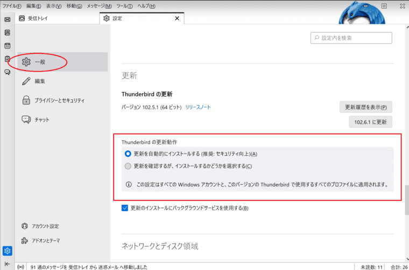Open プライバシーとセキュリティ settings
This screenshot has height=270, width=409.
pos(62,100)
